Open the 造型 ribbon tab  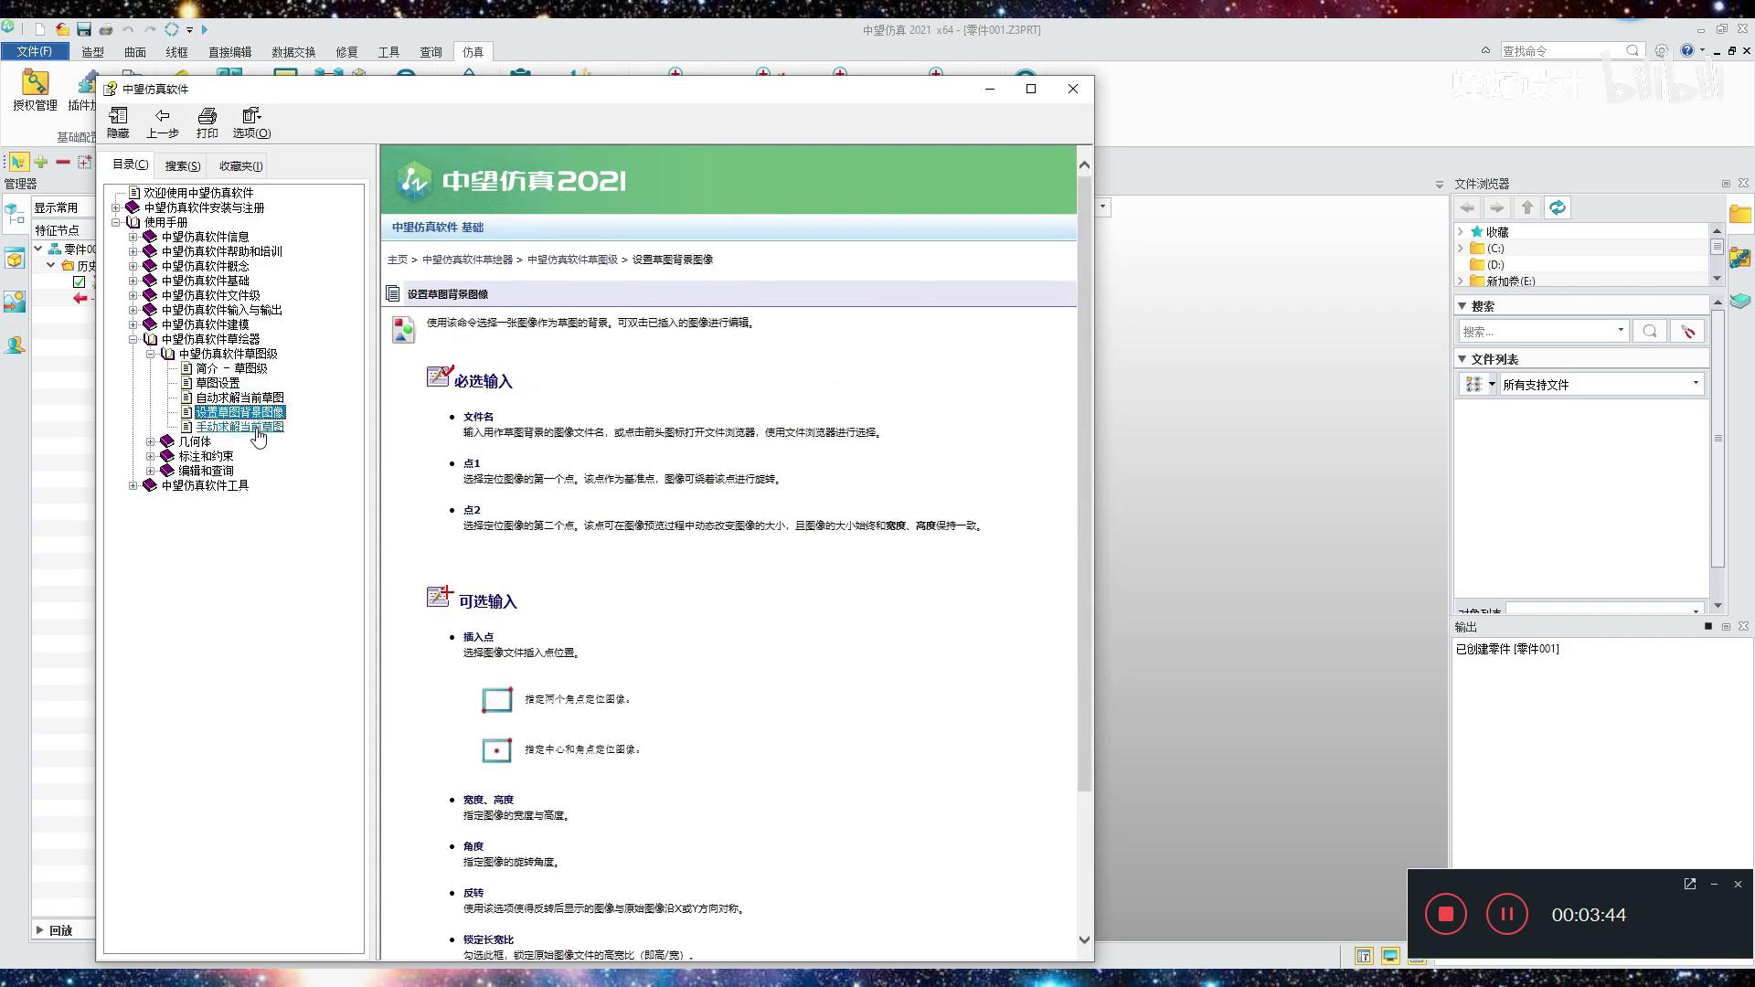coord(92,52)
